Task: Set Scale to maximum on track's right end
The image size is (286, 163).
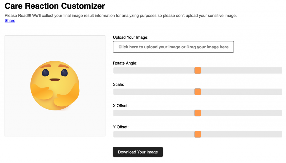Action: (x=281, y=92)
